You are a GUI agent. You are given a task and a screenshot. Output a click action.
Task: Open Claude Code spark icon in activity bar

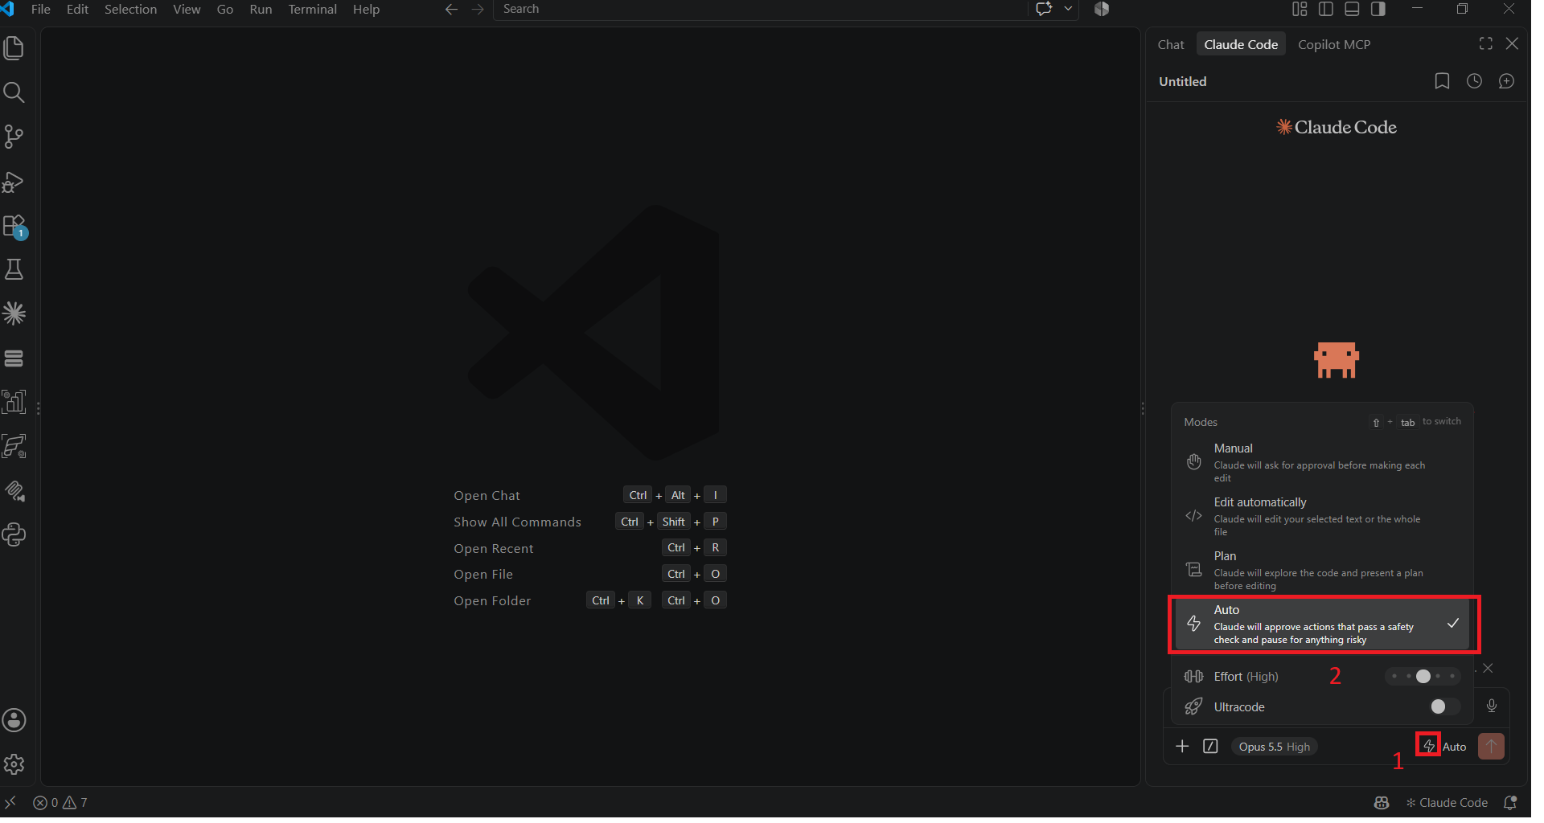click(14, 313)
